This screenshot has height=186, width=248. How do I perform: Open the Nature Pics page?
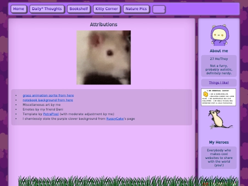pos(136,9)
